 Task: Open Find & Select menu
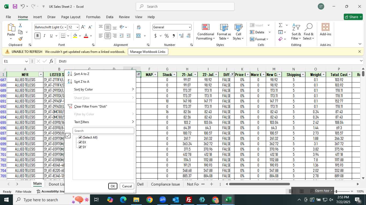(x=308, y=32)
